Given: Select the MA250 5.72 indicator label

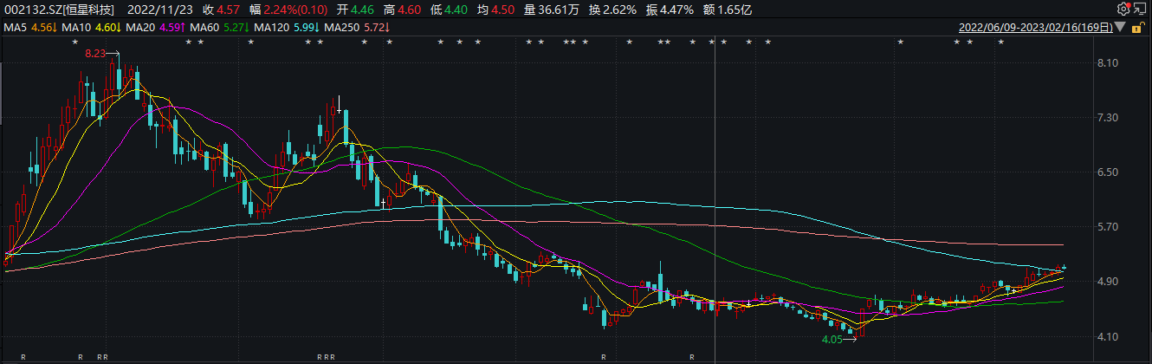Looking at the screenshot, I should click(357, 28).
